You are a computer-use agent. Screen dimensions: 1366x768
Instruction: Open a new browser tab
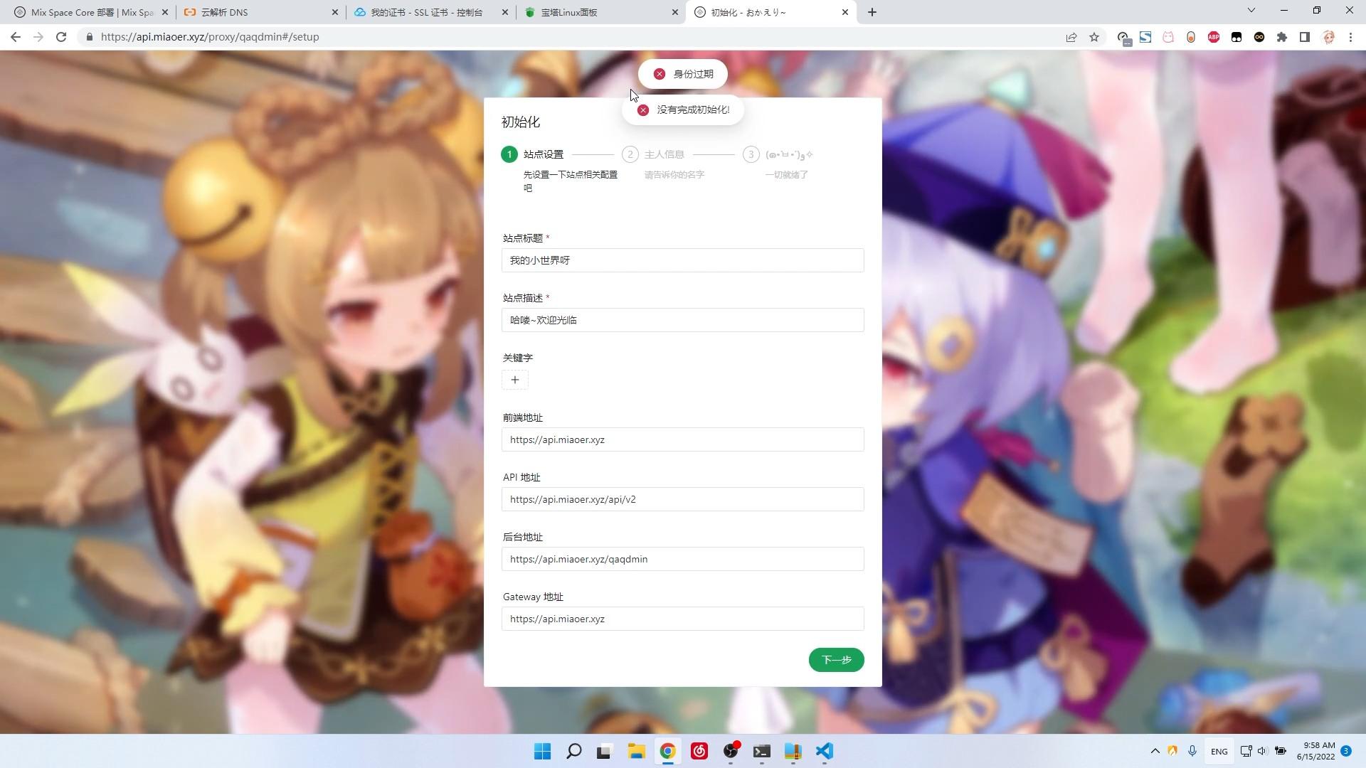872,12
